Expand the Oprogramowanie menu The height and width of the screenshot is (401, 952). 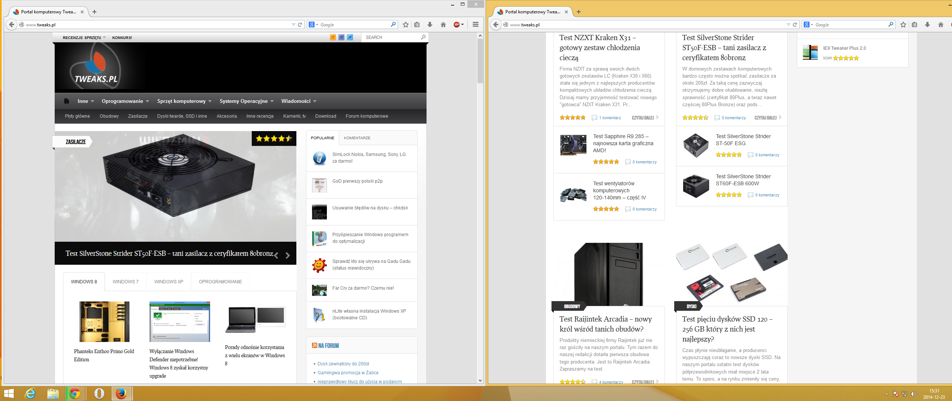(125, 101)
